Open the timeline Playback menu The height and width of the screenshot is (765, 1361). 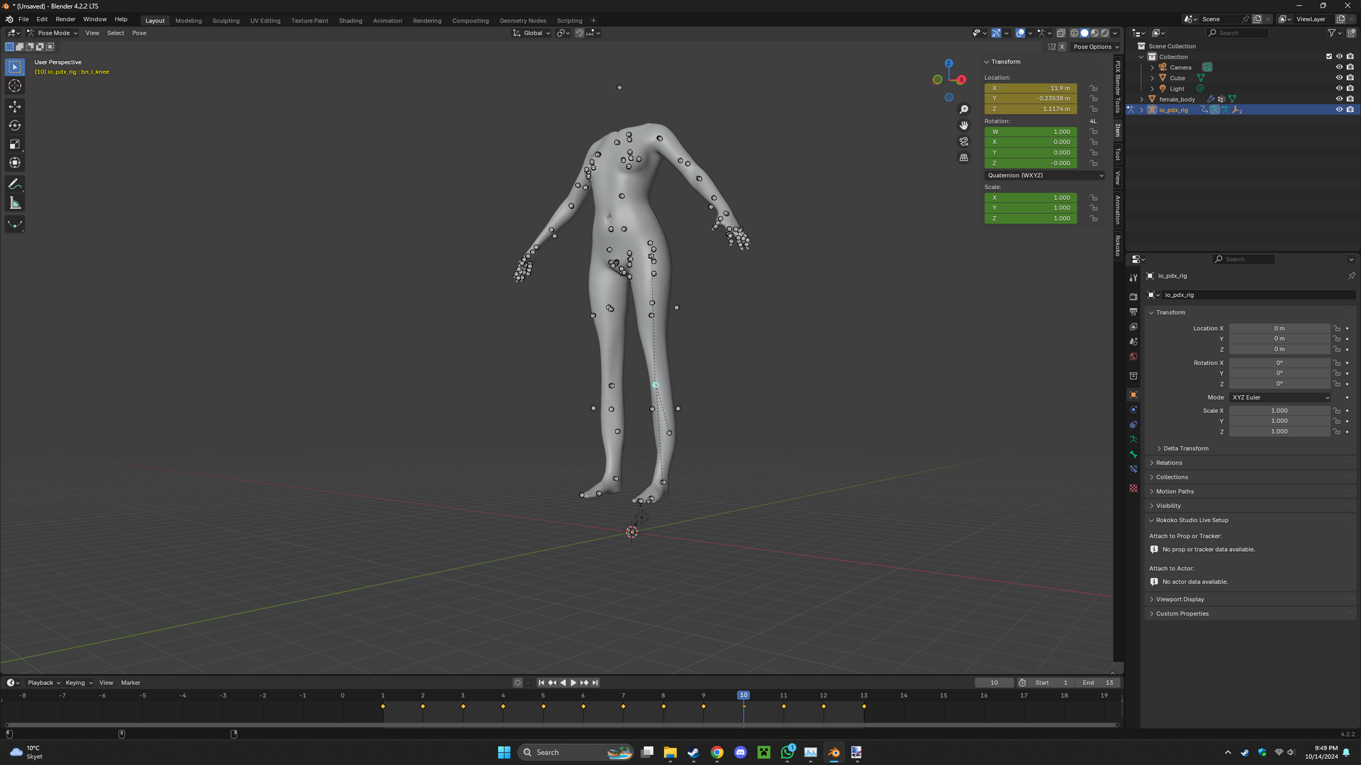click(44, 683)
